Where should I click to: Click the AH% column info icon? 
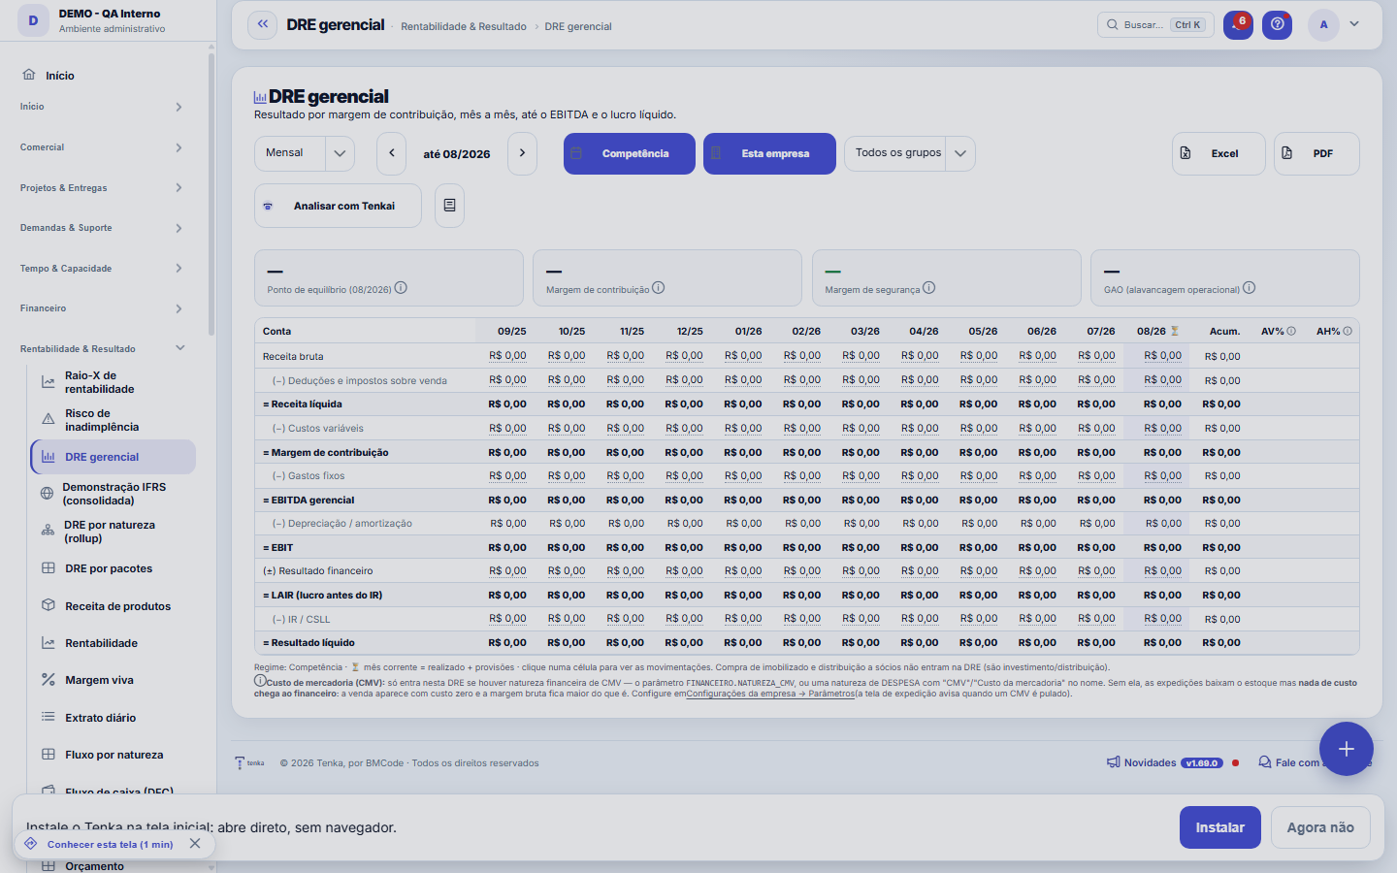click(x=1348, y=331)
